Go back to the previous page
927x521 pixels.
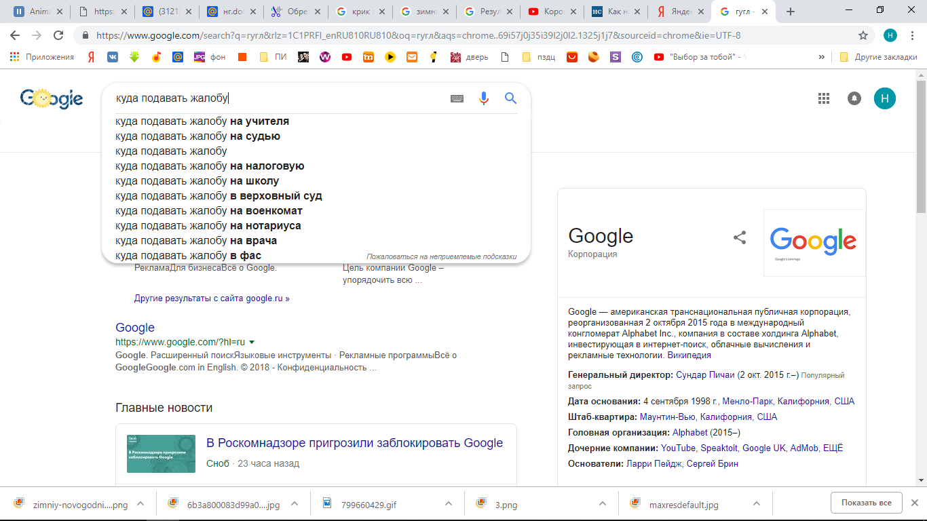point(15,35)
